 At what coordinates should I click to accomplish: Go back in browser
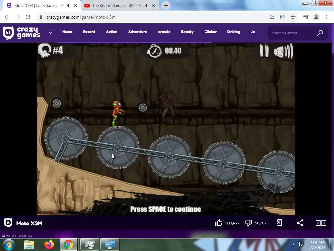[x=7, y=17]
